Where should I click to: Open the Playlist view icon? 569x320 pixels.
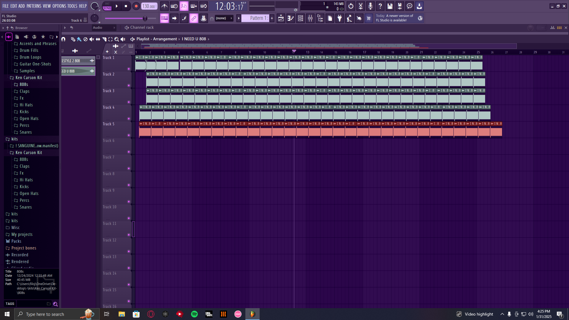pyautogui.click(x=281, y=18)
